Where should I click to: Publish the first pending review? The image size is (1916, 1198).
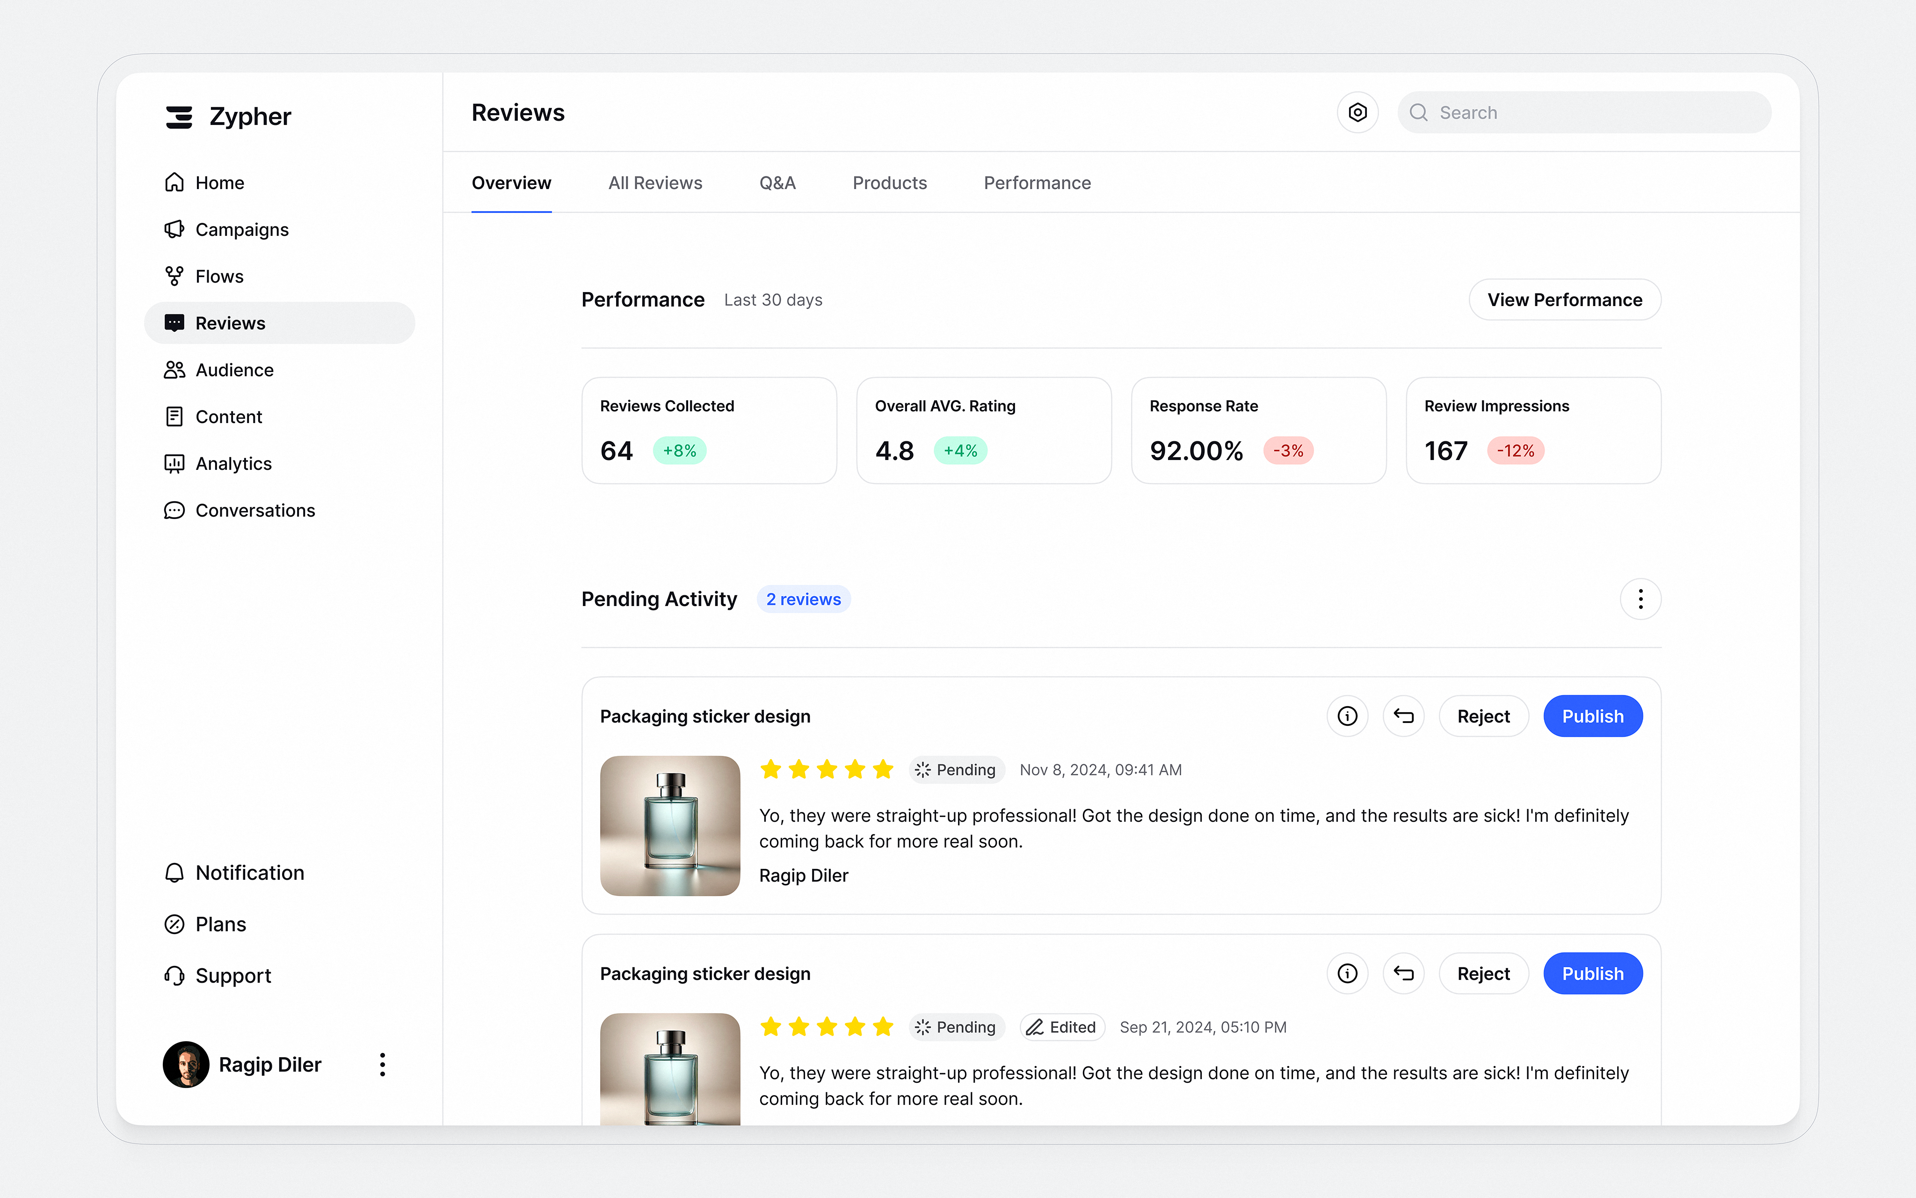click(x=1593, y=716)
